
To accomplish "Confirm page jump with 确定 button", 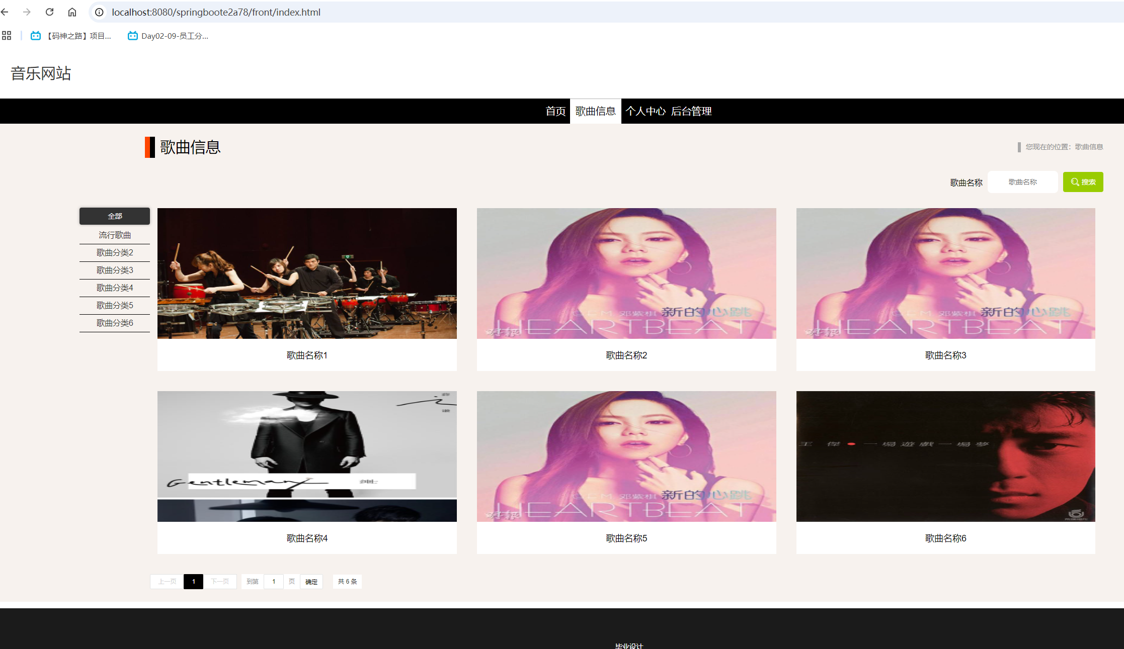I will [x=311, y=582].
